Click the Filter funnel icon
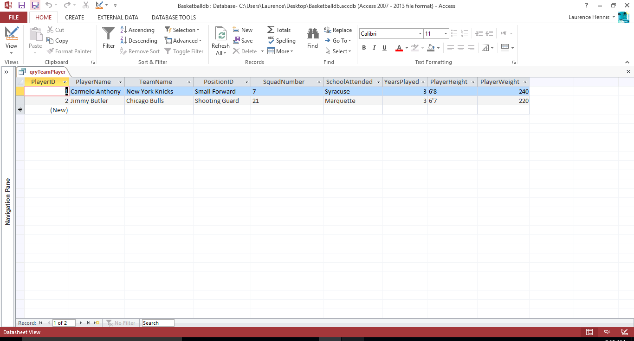634x341 pixels. 109,34
